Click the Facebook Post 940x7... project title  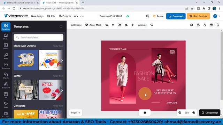[x=111, y=16]
